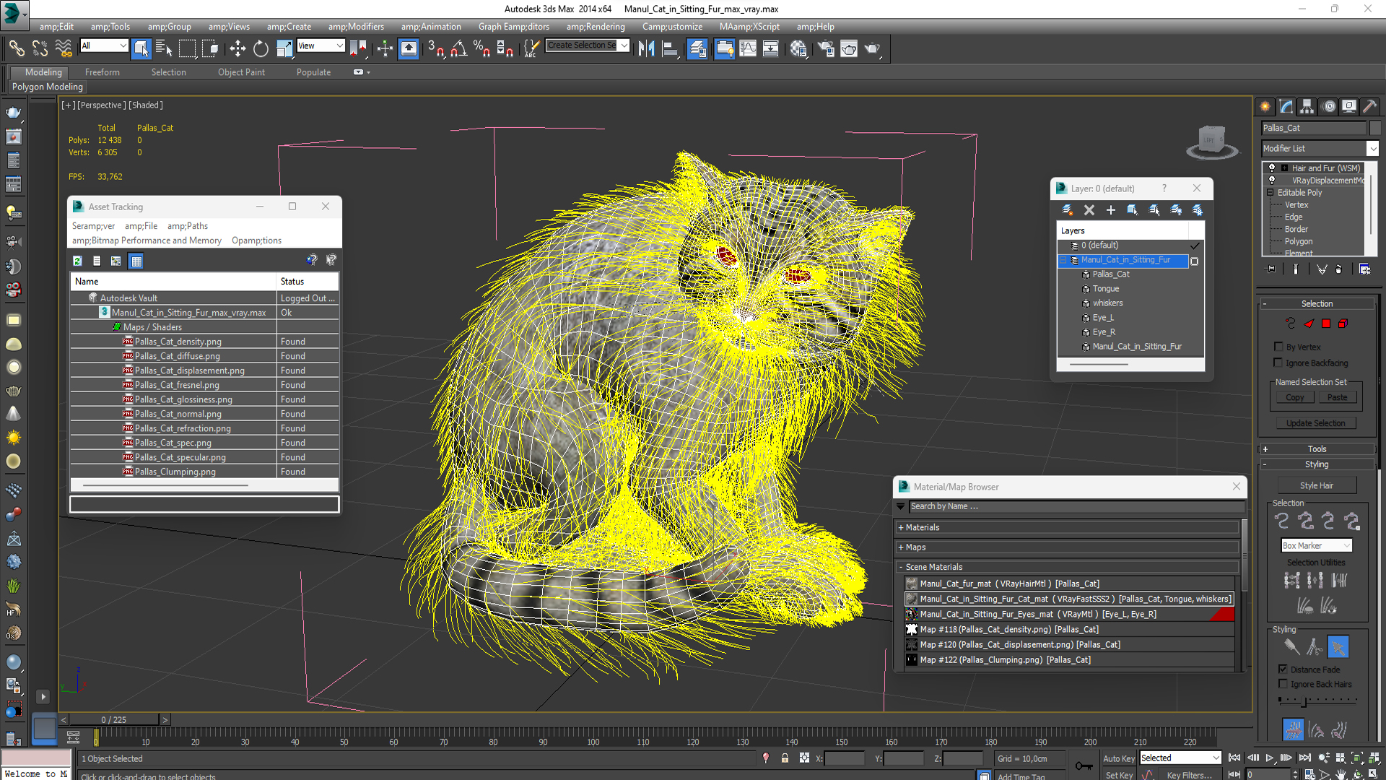The height and width of the screenshot is (780, 1386).
Task: Collapse the Scene Materials section
Action: point(901,567)
